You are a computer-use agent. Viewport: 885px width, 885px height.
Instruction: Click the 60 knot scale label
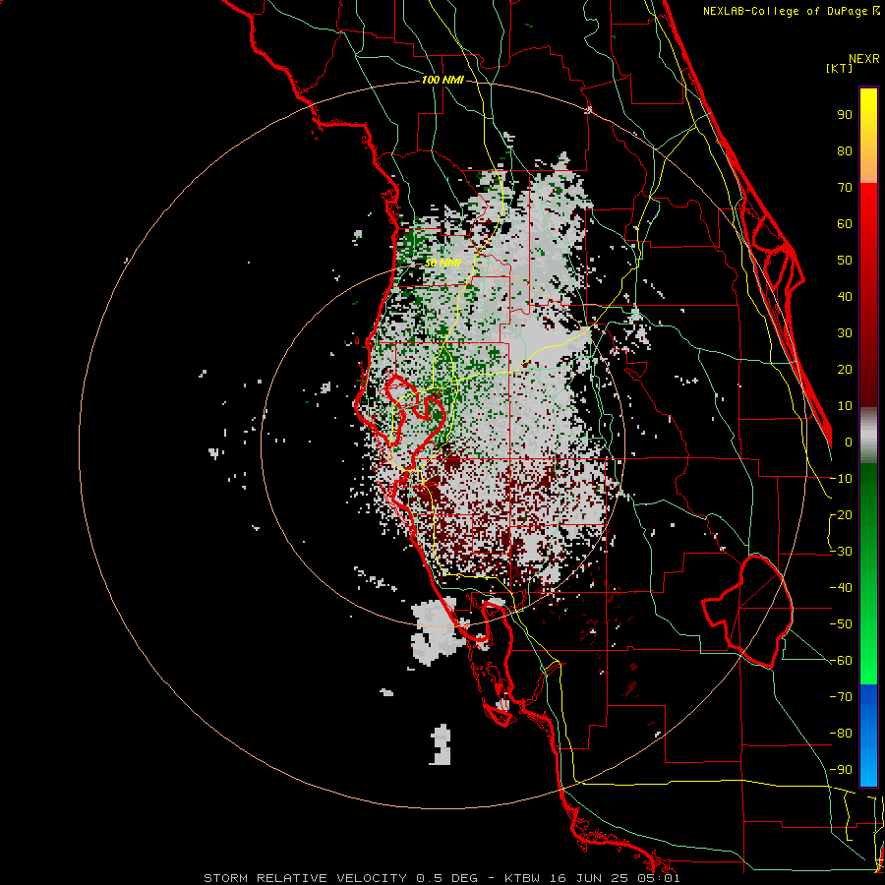click(845, 223)
